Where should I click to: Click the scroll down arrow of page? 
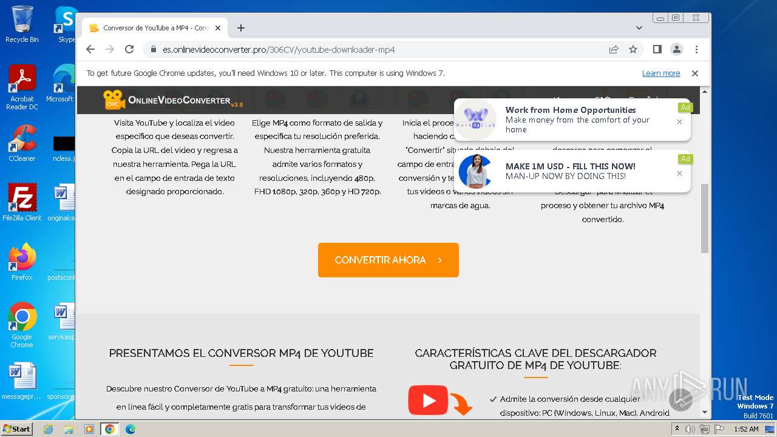705,412
